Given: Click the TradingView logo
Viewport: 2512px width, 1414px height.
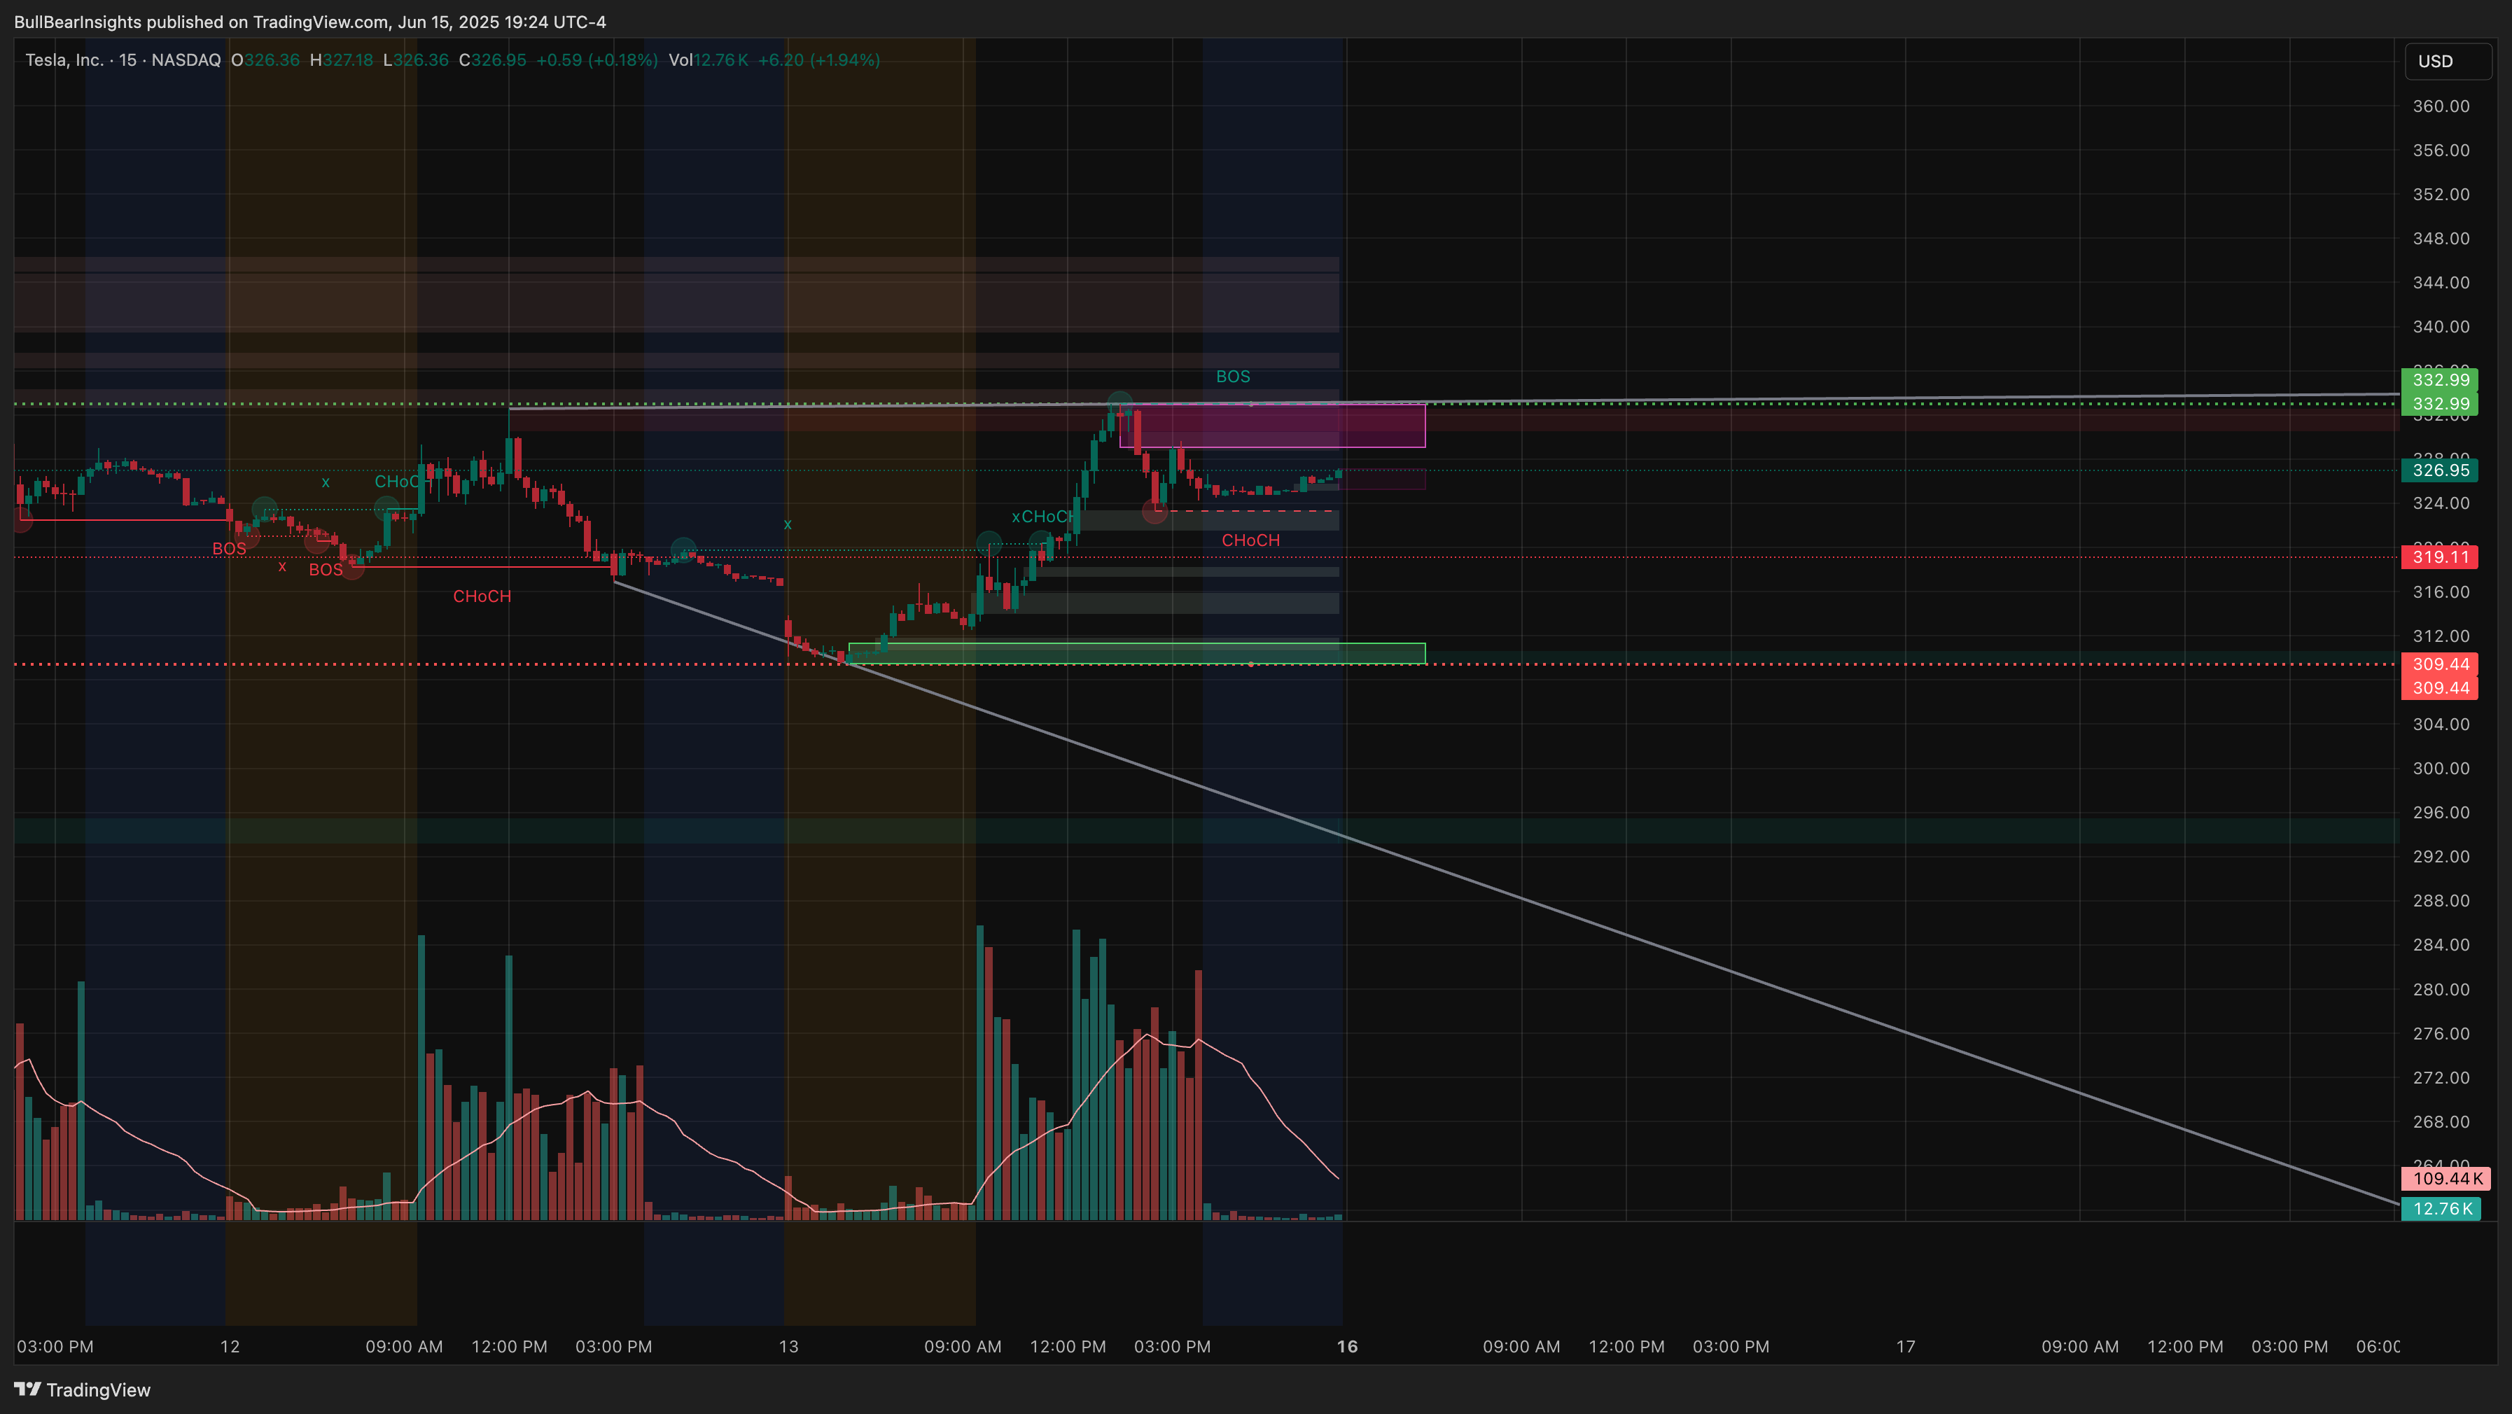Looking at the screenshot, I should (x=83, y=1389).
